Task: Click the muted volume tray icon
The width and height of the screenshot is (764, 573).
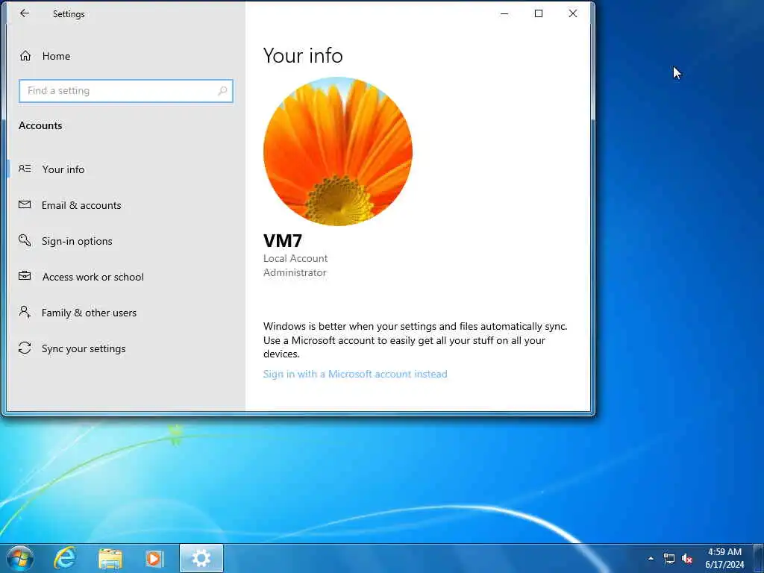Action: pyautogui.click(x=687, y=558)
